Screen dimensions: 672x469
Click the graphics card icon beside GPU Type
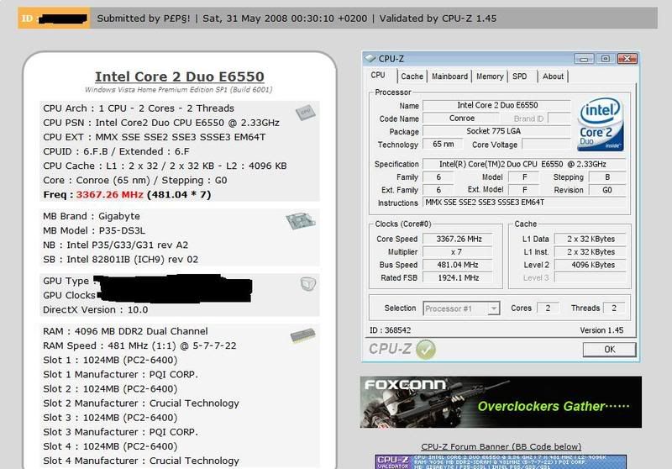coord(307,284)
